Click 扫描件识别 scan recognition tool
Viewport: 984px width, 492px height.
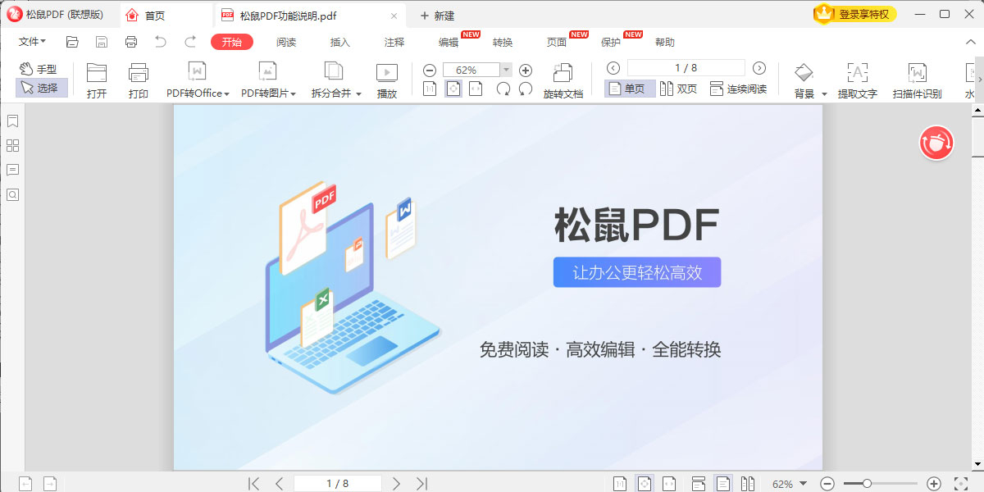(x=918, y=81)
